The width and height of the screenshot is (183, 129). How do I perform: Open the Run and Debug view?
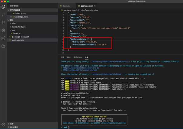click(3, 30)
